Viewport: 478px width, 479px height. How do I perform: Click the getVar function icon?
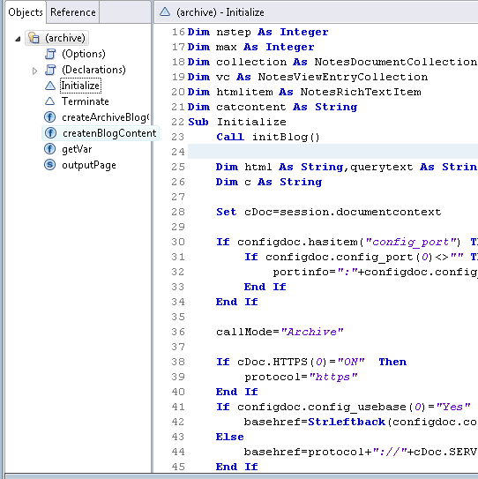[x=49, y=149]
